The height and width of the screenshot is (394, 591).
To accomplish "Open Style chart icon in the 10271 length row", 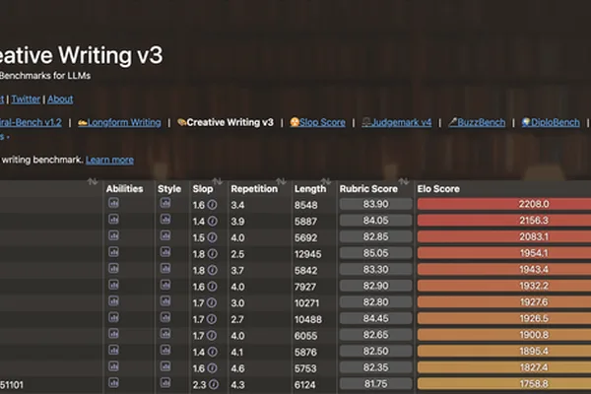I will point(165,301).
